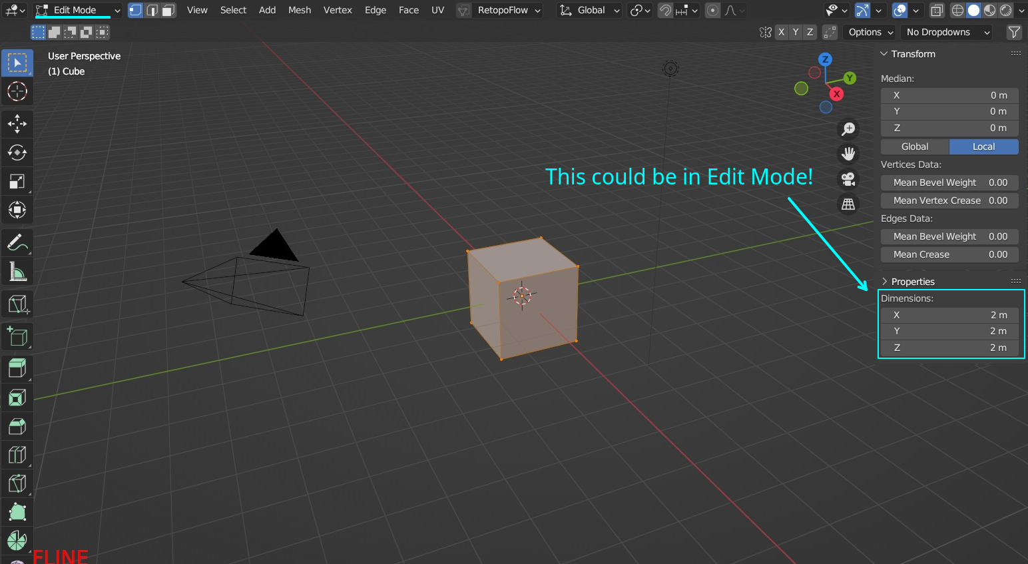Pick the Inset Faces tool

[x=17, y=398]
